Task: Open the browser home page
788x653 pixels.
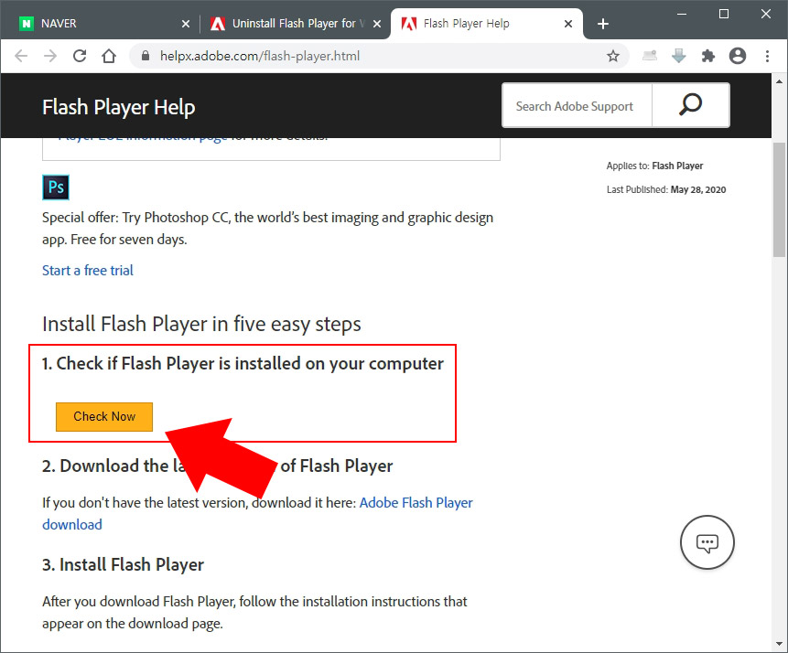Action: click(109, 56)
